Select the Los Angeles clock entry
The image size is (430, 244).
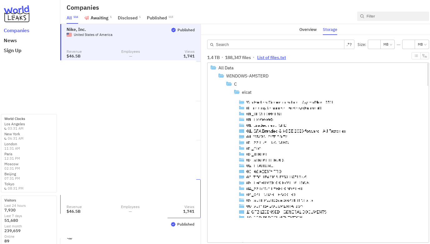click(15, 126)
